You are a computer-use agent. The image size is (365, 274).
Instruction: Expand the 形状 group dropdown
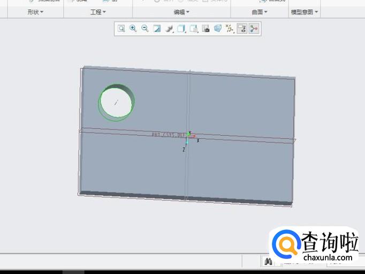coord(36,12)
